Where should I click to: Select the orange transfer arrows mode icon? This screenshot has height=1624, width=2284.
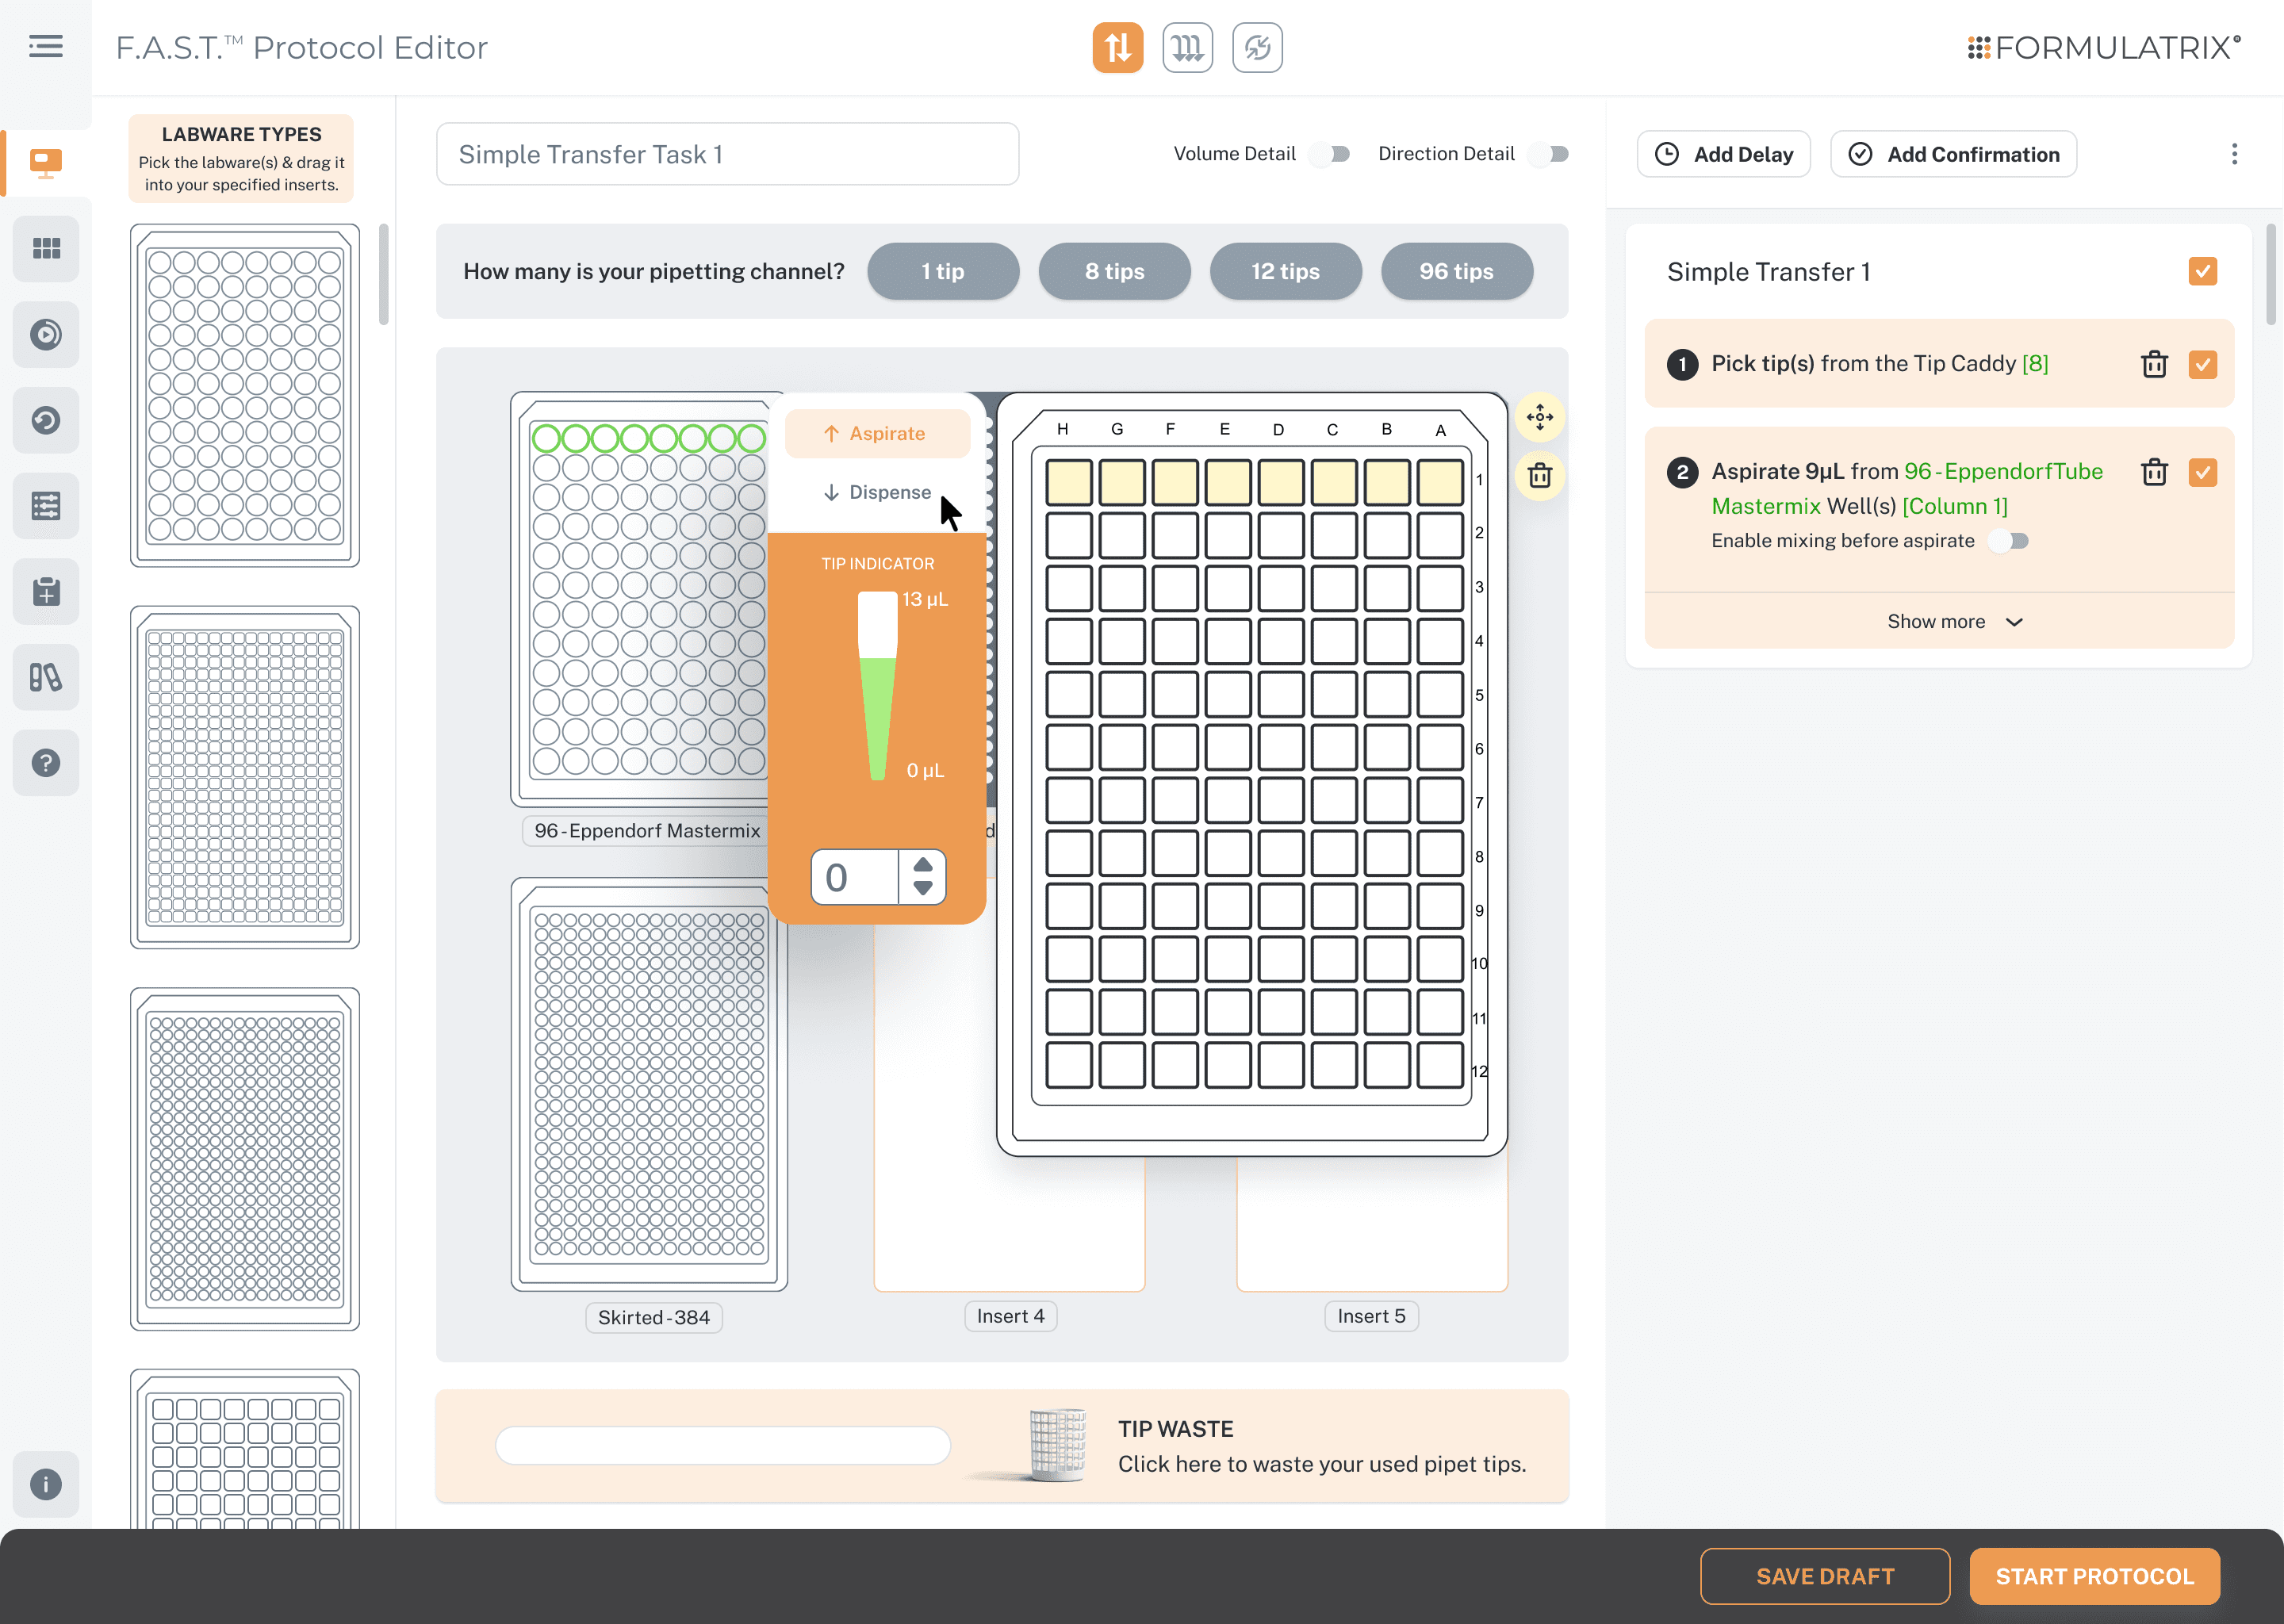[1117, 47]
